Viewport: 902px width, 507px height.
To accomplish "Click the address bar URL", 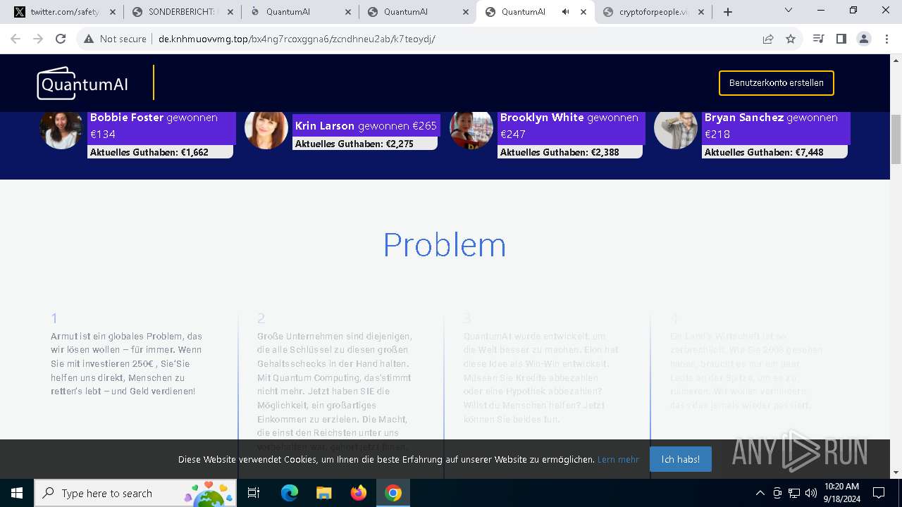I will (x=297, y=39).
